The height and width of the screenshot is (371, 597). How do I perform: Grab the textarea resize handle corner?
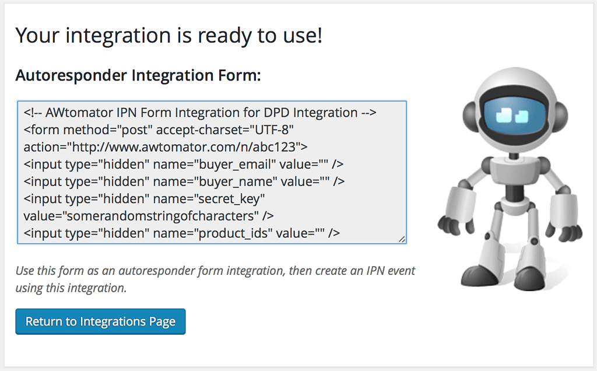point(402,239)
